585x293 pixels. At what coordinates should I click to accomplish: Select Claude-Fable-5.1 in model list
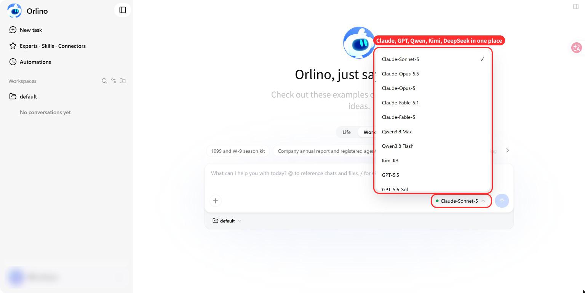pos(433,102)
